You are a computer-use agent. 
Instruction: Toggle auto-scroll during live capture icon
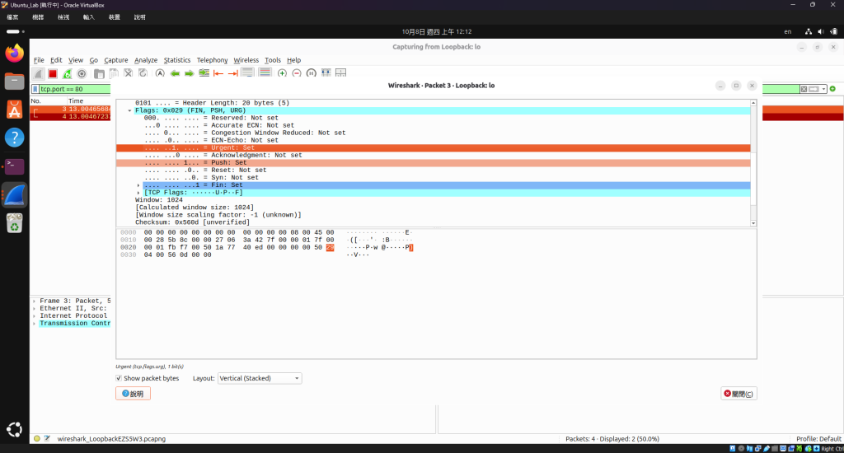pyautogui.click(x=247, y=73)
